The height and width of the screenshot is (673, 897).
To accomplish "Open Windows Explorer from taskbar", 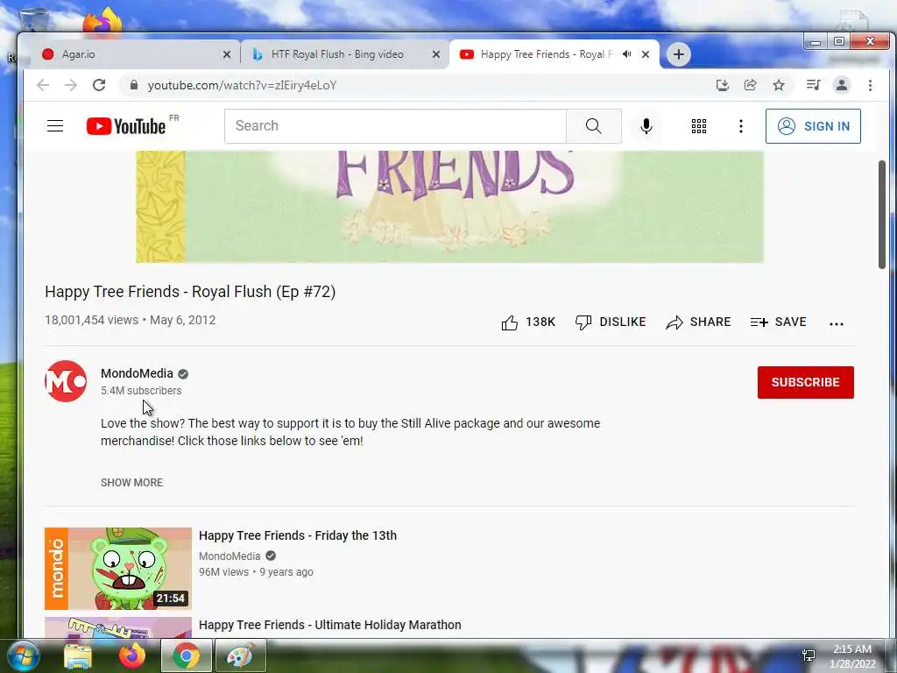I will tap(78, 655).
